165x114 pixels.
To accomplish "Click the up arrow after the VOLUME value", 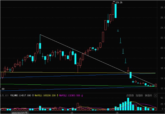I will [33, 96].
